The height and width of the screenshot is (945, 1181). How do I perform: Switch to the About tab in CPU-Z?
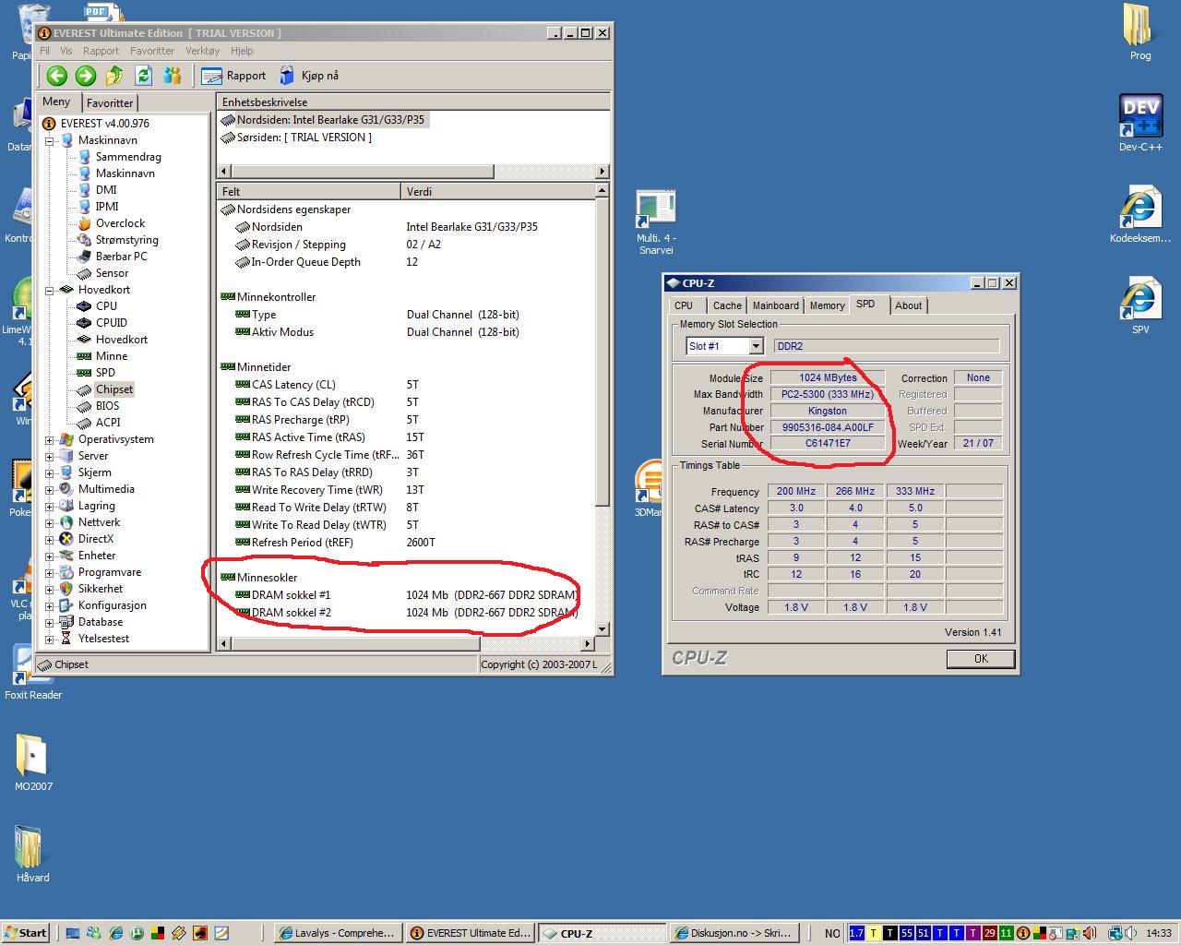[x=908, y=305]
